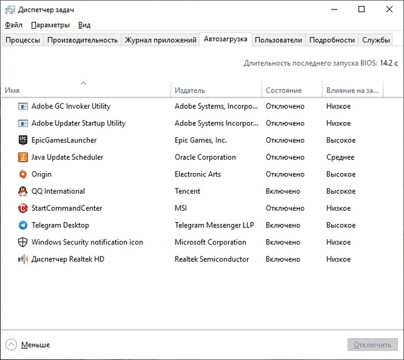Select the EpicGamesLauncher icon
The height and width of the screenshot is (360, 404).
(23, 141)
